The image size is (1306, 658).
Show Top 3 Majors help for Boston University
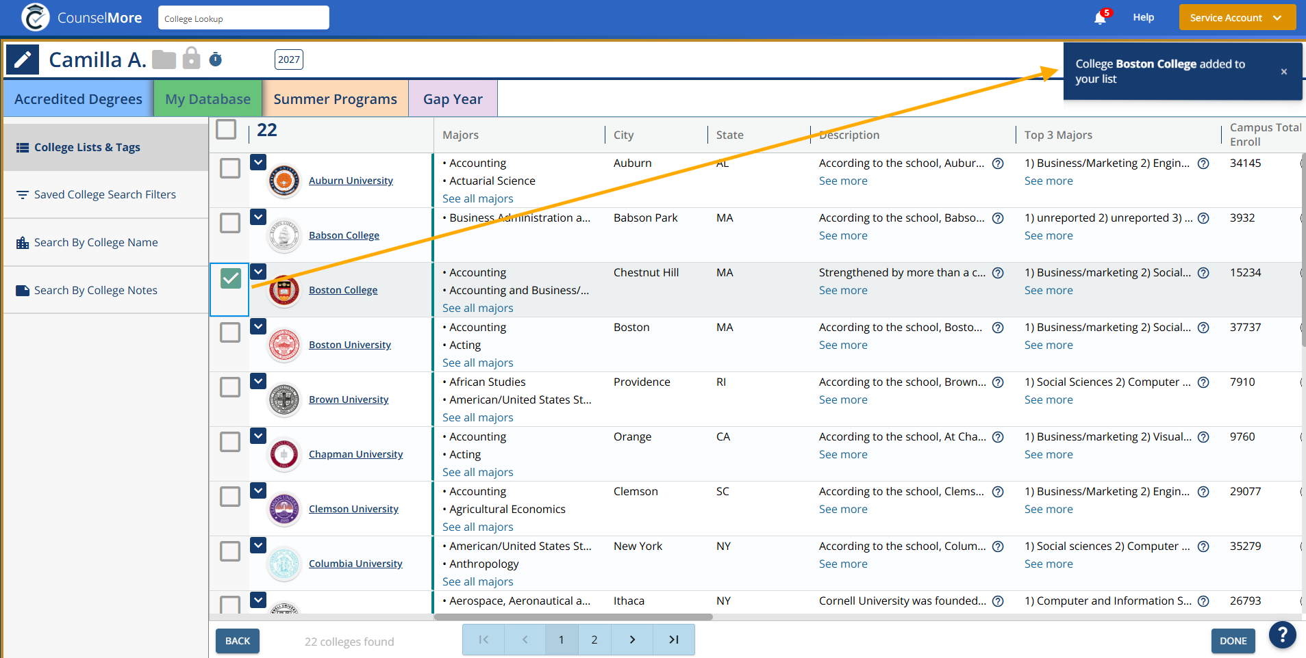(1203, 328)
